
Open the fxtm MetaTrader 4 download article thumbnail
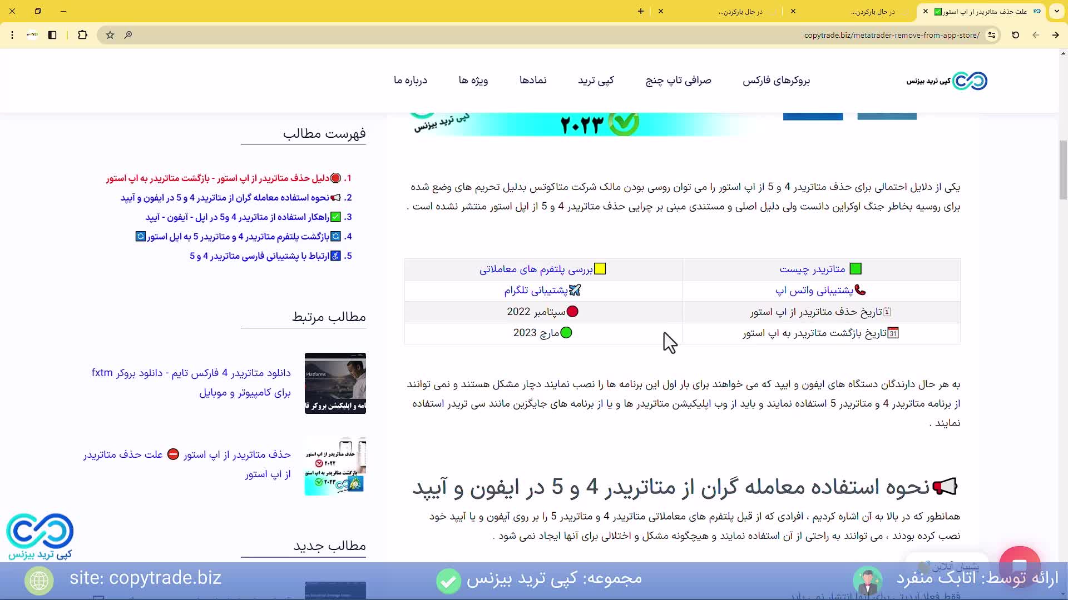[335, 383]
